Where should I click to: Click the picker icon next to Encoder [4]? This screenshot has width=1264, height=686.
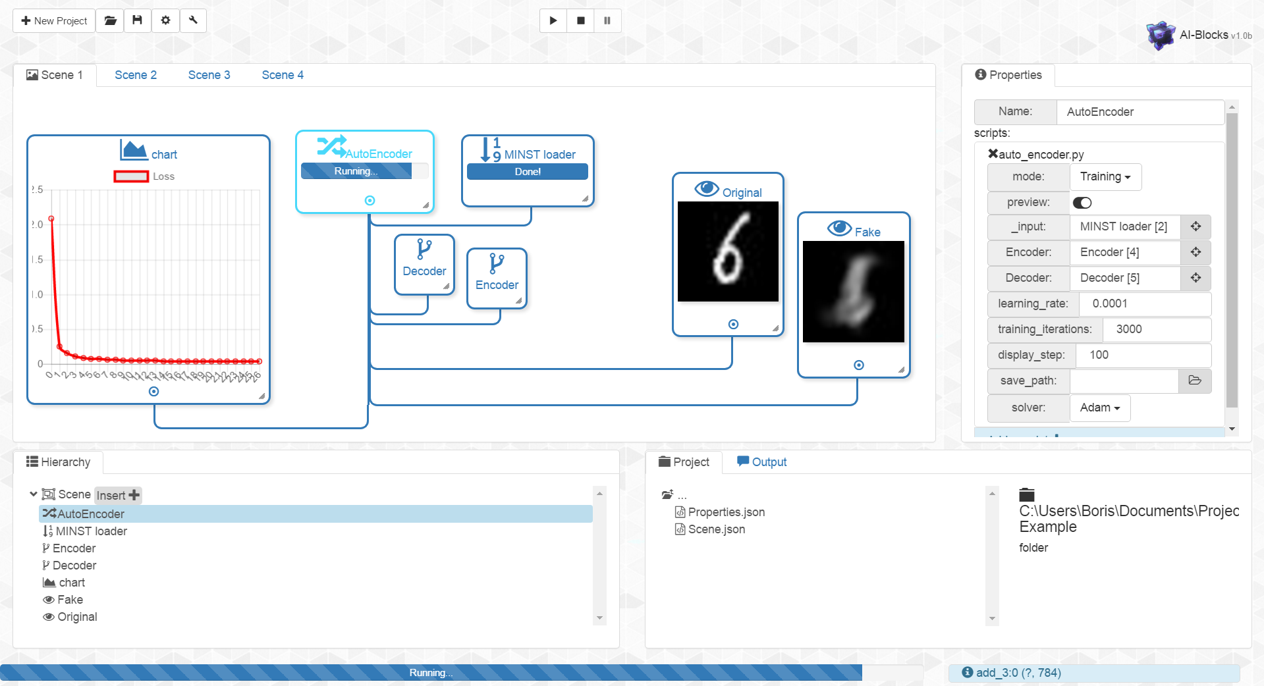1196,252
